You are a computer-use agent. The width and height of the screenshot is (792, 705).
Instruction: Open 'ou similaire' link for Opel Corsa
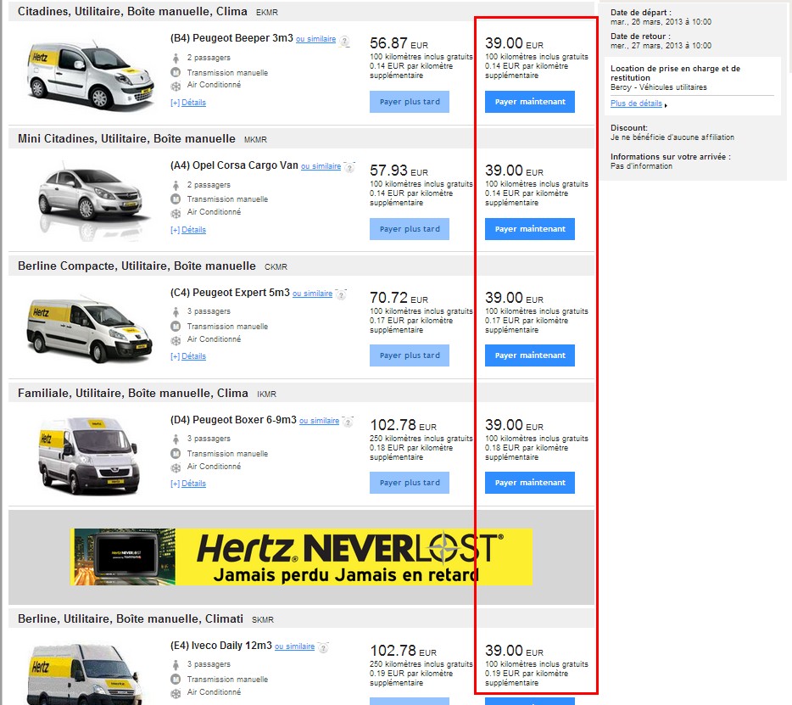pos(321,166)
